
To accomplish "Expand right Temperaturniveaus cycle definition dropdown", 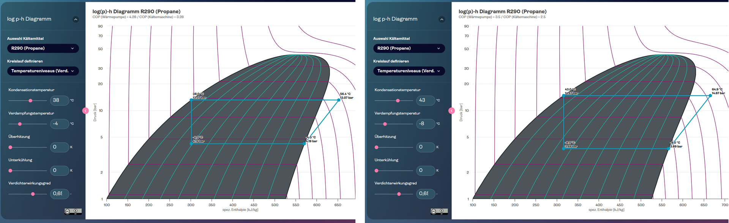I will pos(409,71).
